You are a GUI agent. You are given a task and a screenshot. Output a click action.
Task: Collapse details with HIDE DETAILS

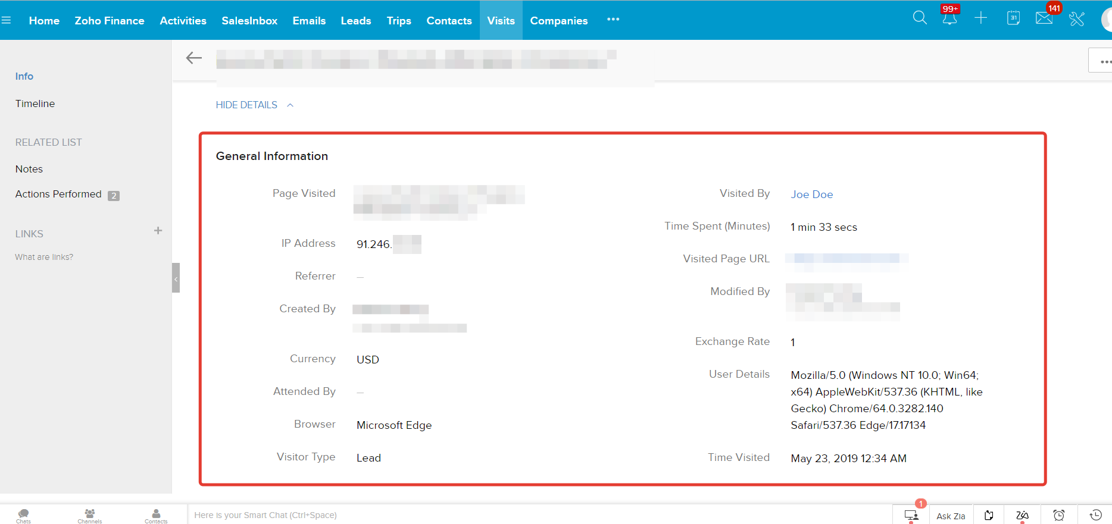[254, 105]
